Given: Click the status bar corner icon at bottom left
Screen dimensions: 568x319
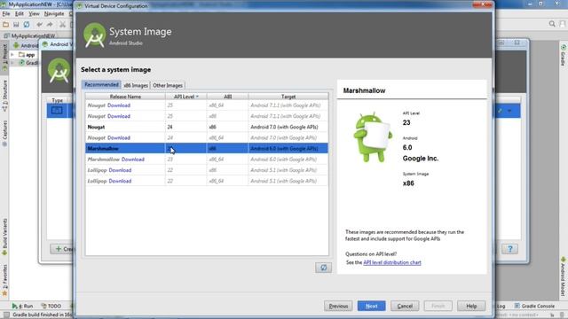Looking at the screenshot, I should click(x=6, y=315).
